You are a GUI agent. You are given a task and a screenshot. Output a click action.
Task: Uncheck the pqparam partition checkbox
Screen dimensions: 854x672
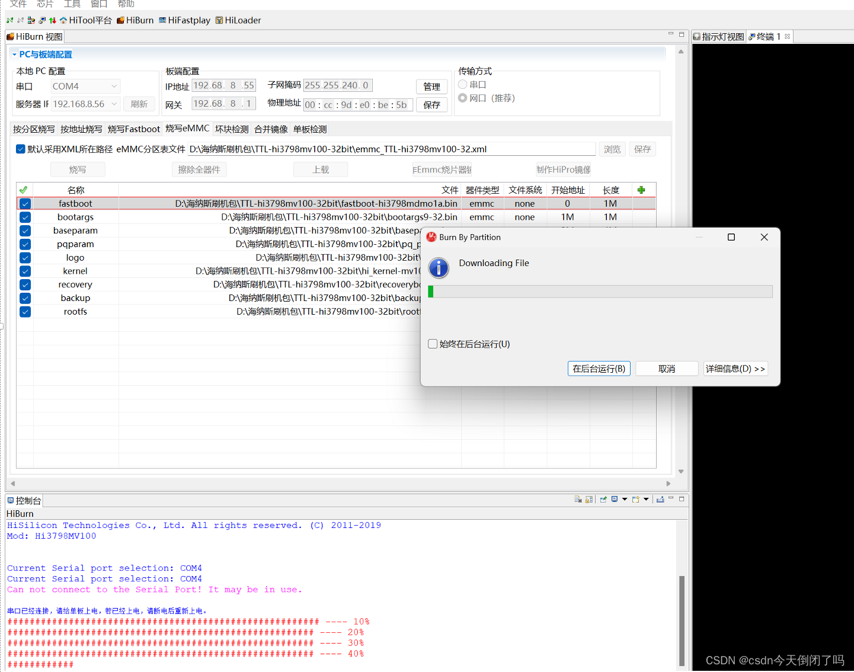pos(25,244)
